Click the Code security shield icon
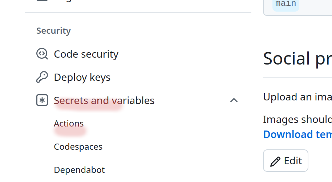The image size is (332, 182). click(42, 54)
